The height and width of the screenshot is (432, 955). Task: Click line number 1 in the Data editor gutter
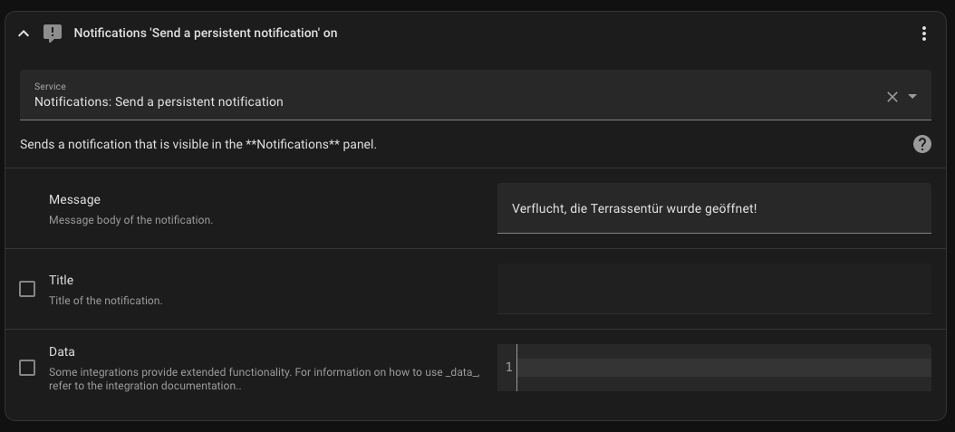[508, 367]
